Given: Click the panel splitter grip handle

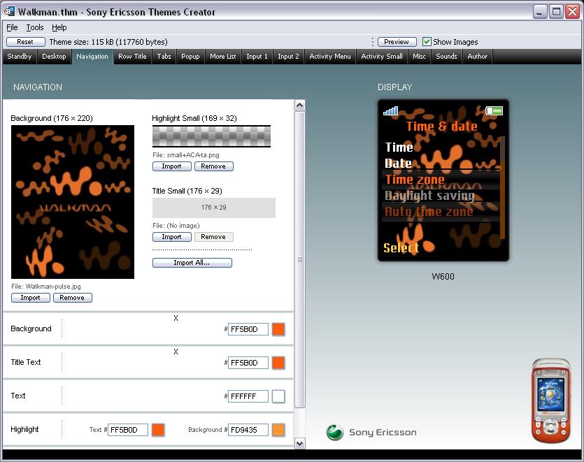Looking at the screenshot, I should (300, 259).
